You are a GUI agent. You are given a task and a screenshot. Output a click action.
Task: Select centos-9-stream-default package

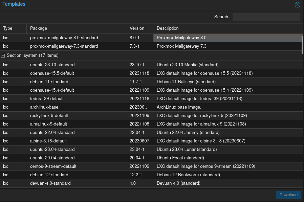(x=53, y=166)
